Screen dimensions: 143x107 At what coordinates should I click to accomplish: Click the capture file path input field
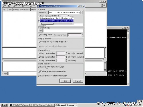pos(63,31)
